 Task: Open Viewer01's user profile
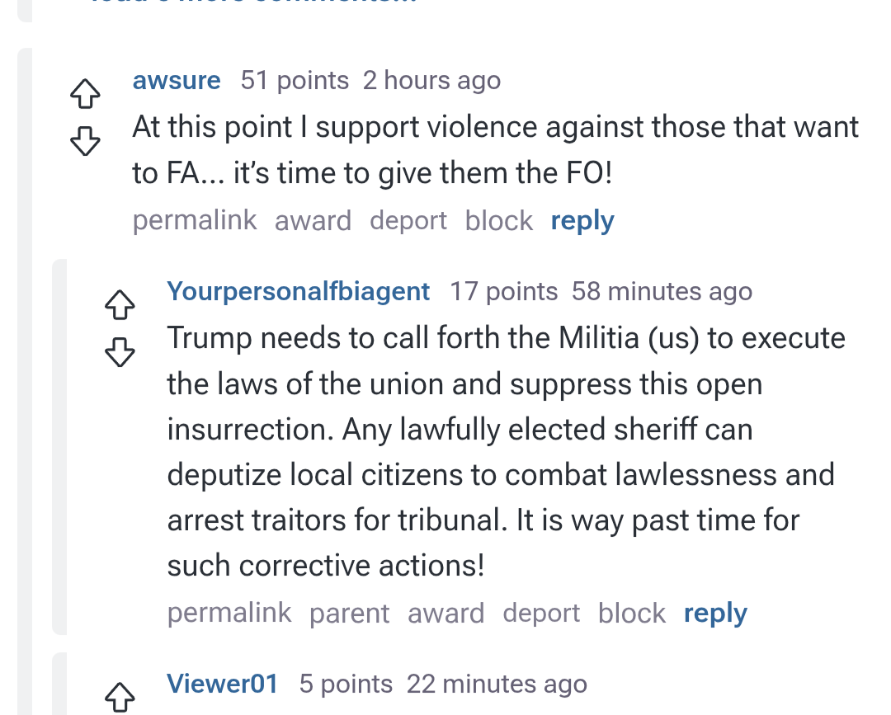(x=222, y=684)
